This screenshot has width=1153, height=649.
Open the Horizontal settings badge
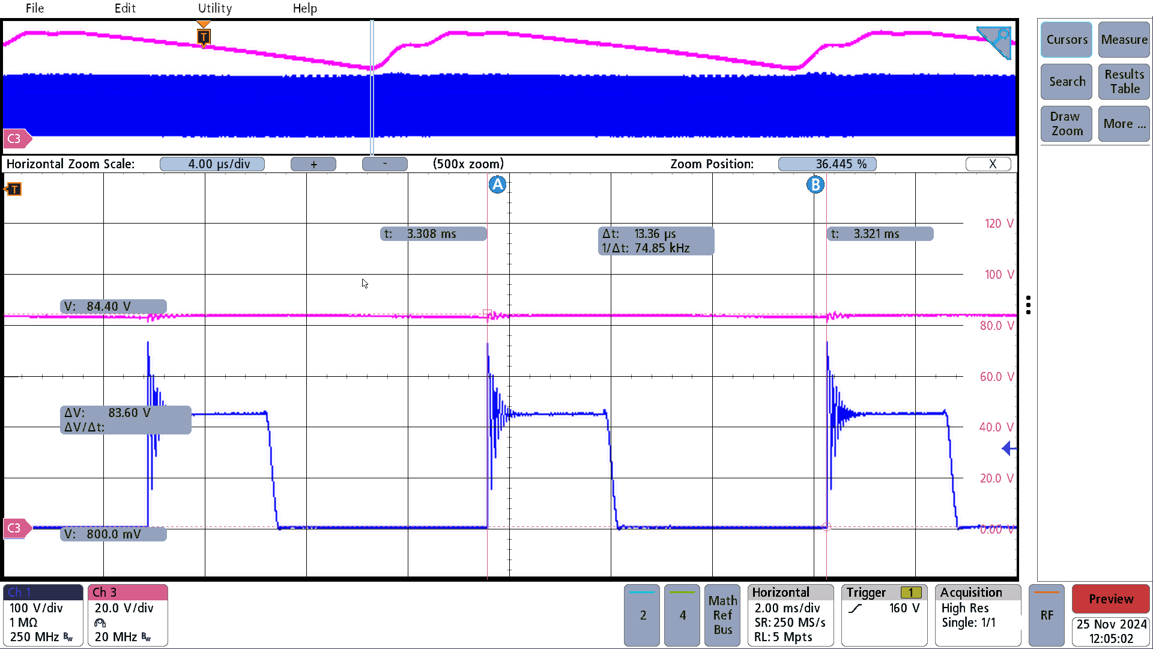[791, 615]
